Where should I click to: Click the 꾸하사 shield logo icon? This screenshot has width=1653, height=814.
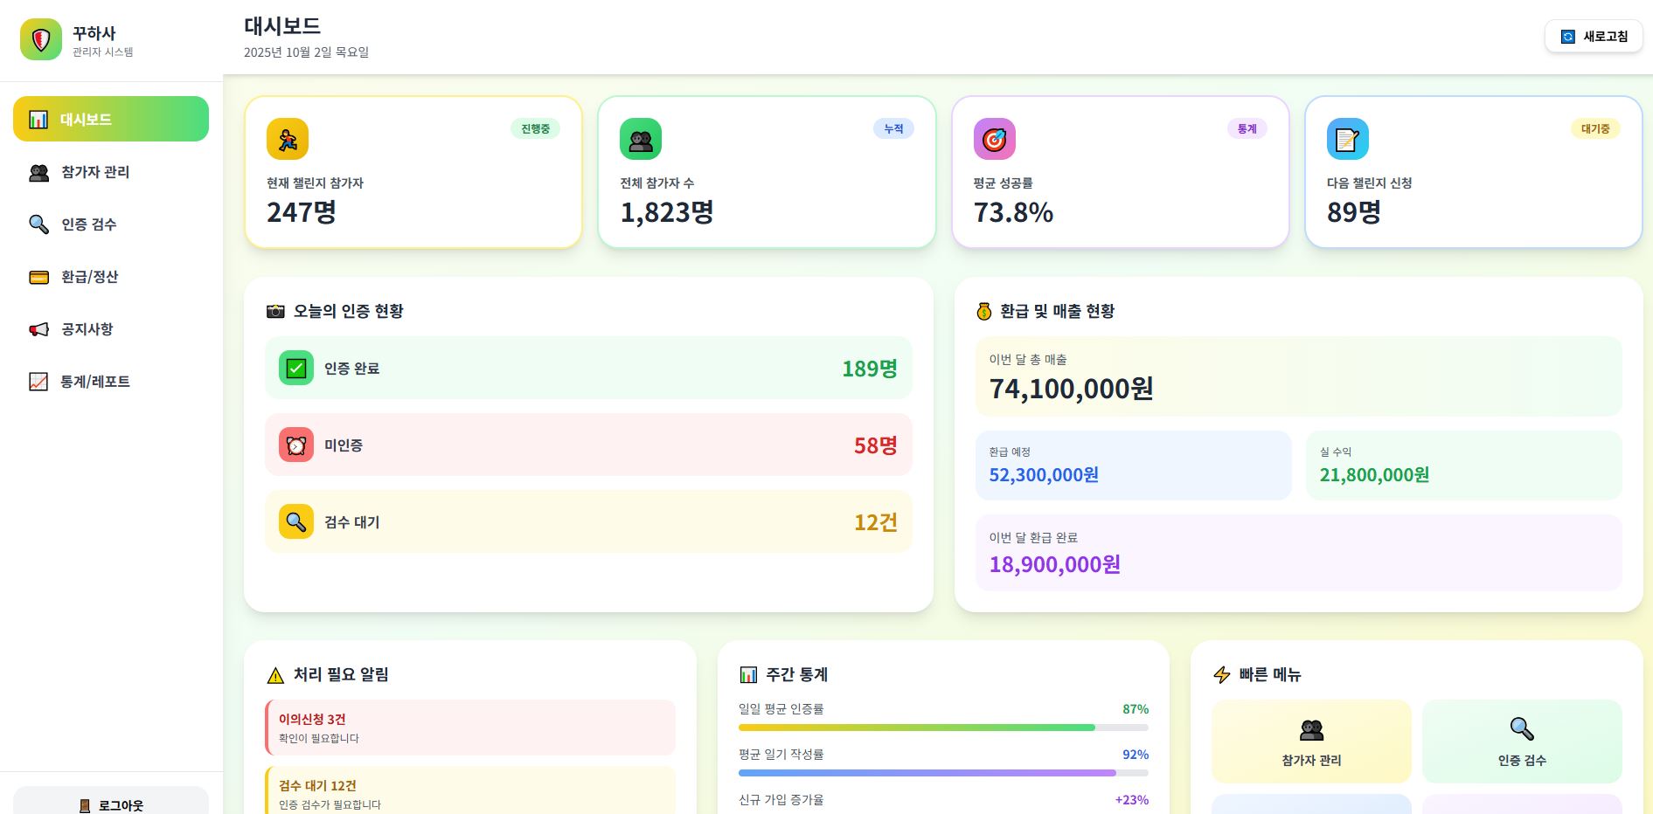tap(41, 39)
